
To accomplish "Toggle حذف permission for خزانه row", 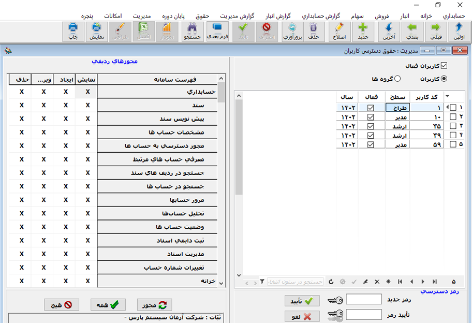I will [21, 281].
